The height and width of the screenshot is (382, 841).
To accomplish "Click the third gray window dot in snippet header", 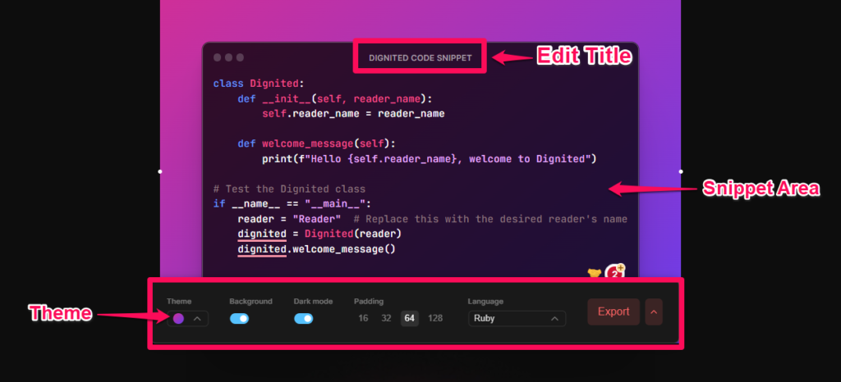I will coord(240,57).
